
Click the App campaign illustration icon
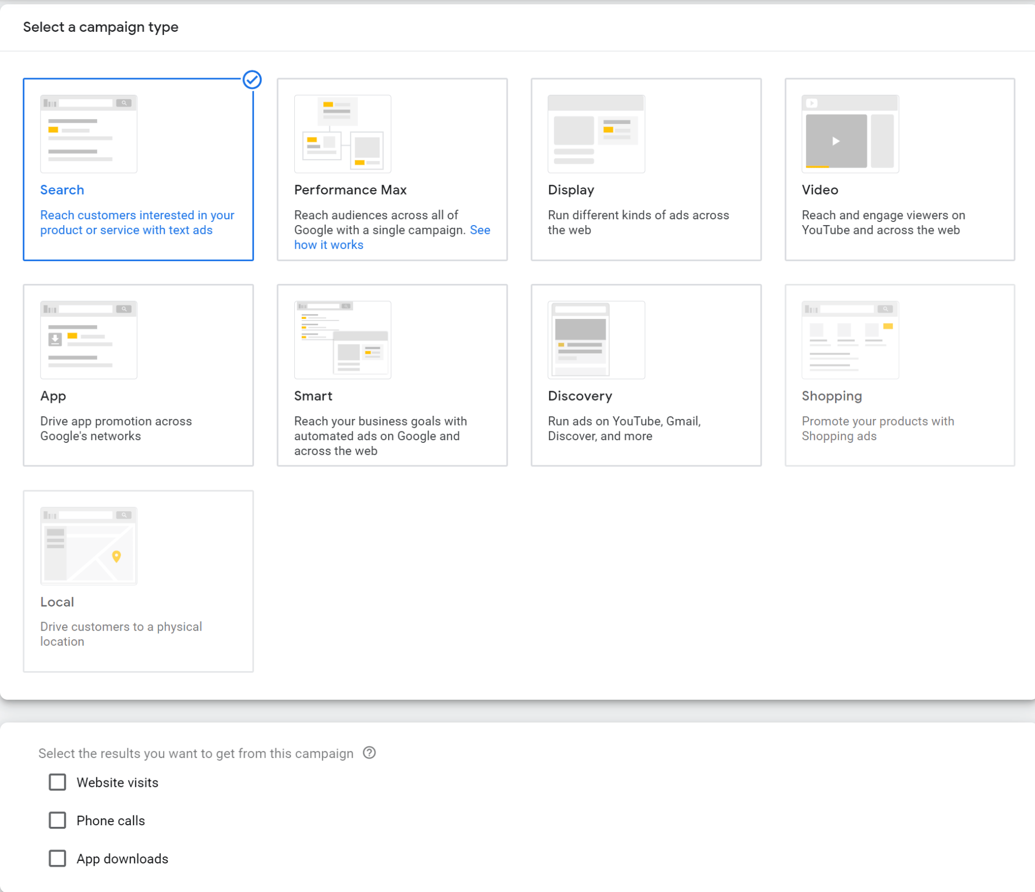[x=88, y=340]
